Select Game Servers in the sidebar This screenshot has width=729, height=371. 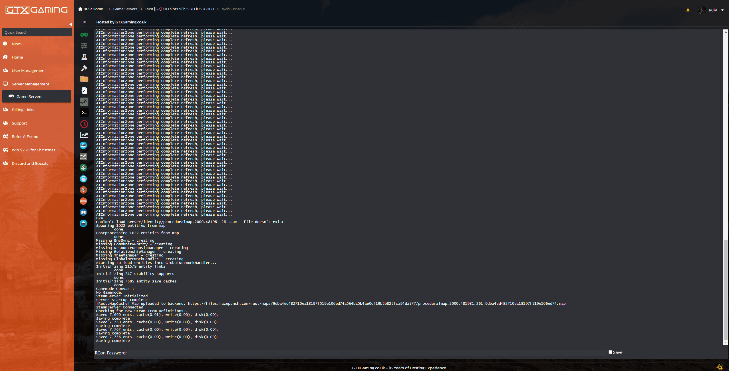37,97
